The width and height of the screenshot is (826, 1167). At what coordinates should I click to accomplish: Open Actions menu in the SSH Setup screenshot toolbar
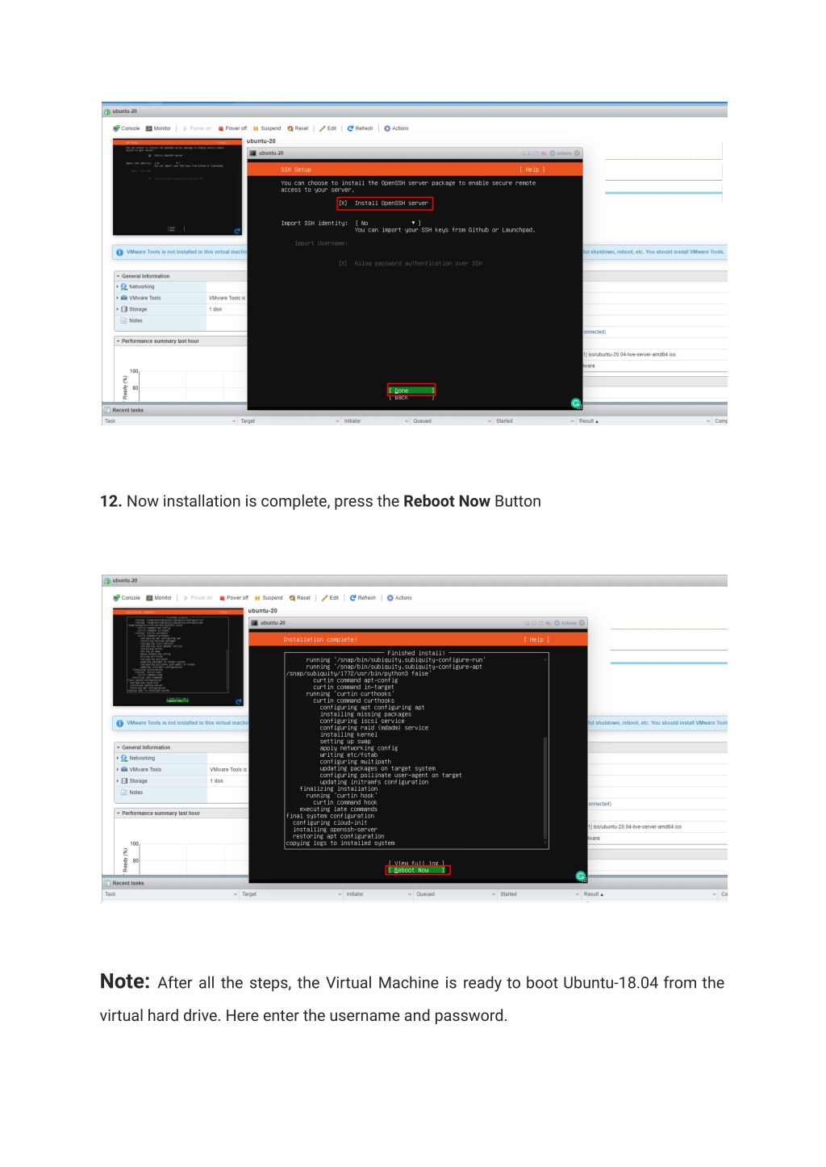tap(396, 128)
